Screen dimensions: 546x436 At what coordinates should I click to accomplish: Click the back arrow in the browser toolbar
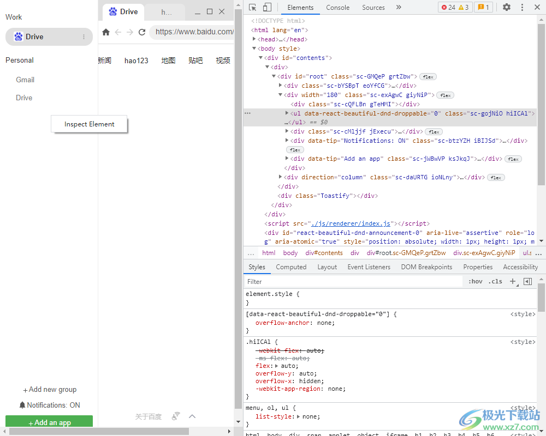(x=118, y=32)
